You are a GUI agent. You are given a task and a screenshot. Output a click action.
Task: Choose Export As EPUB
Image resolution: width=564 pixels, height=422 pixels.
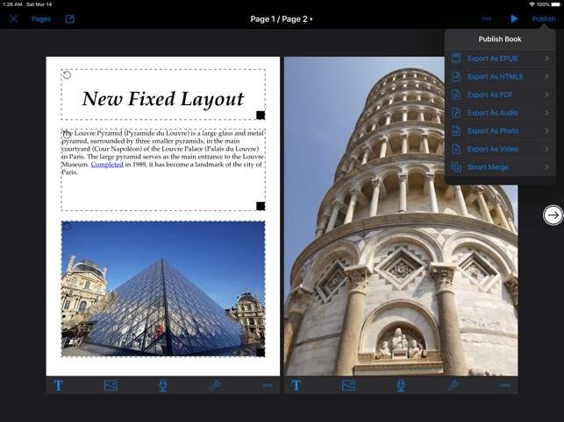(x=500, y=59)
